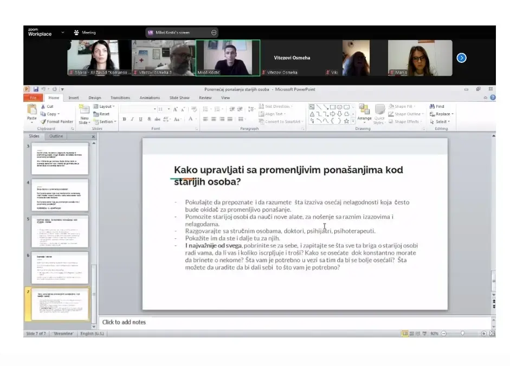Select the Oval shape in shapes gallery
The image size is (510, 366).
(340, 107)
